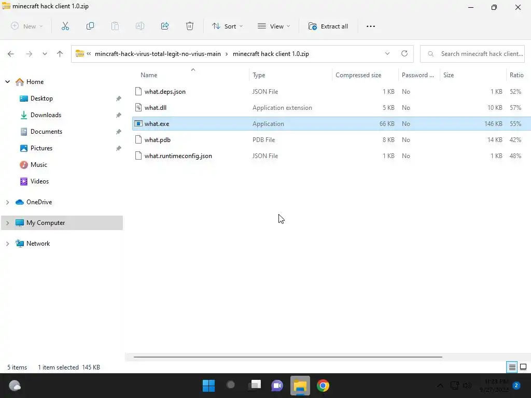The image size is (531, 398).
Task: Go forward with the right arrow
Action: point(29,54)
